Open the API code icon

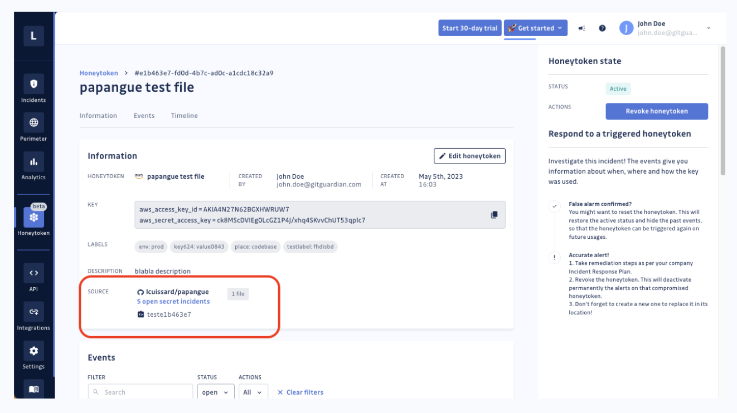[x=33, y=273]
